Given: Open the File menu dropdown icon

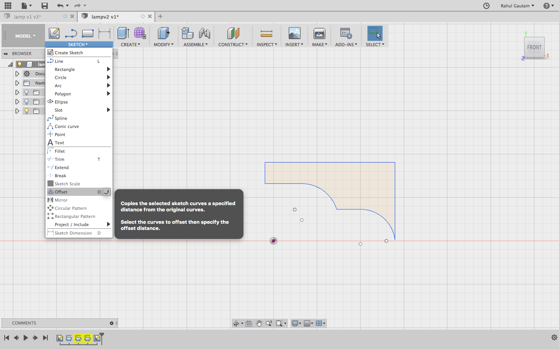Looking at the screenshot, I should (x=26, y=6).
